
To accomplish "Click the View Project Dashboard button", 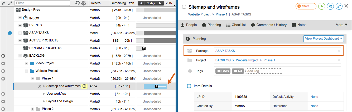I will [323, 39].
